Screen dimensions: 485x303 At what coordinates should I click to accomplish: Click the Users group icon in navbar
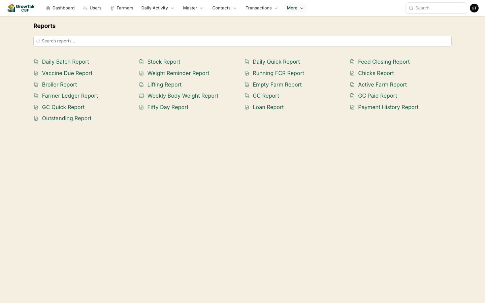click(85, 8)
